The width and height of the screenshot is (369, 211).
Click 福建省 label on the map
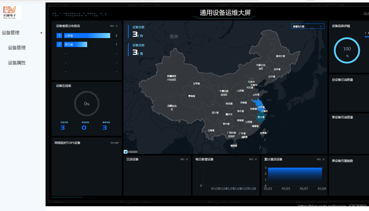point(255,126)
